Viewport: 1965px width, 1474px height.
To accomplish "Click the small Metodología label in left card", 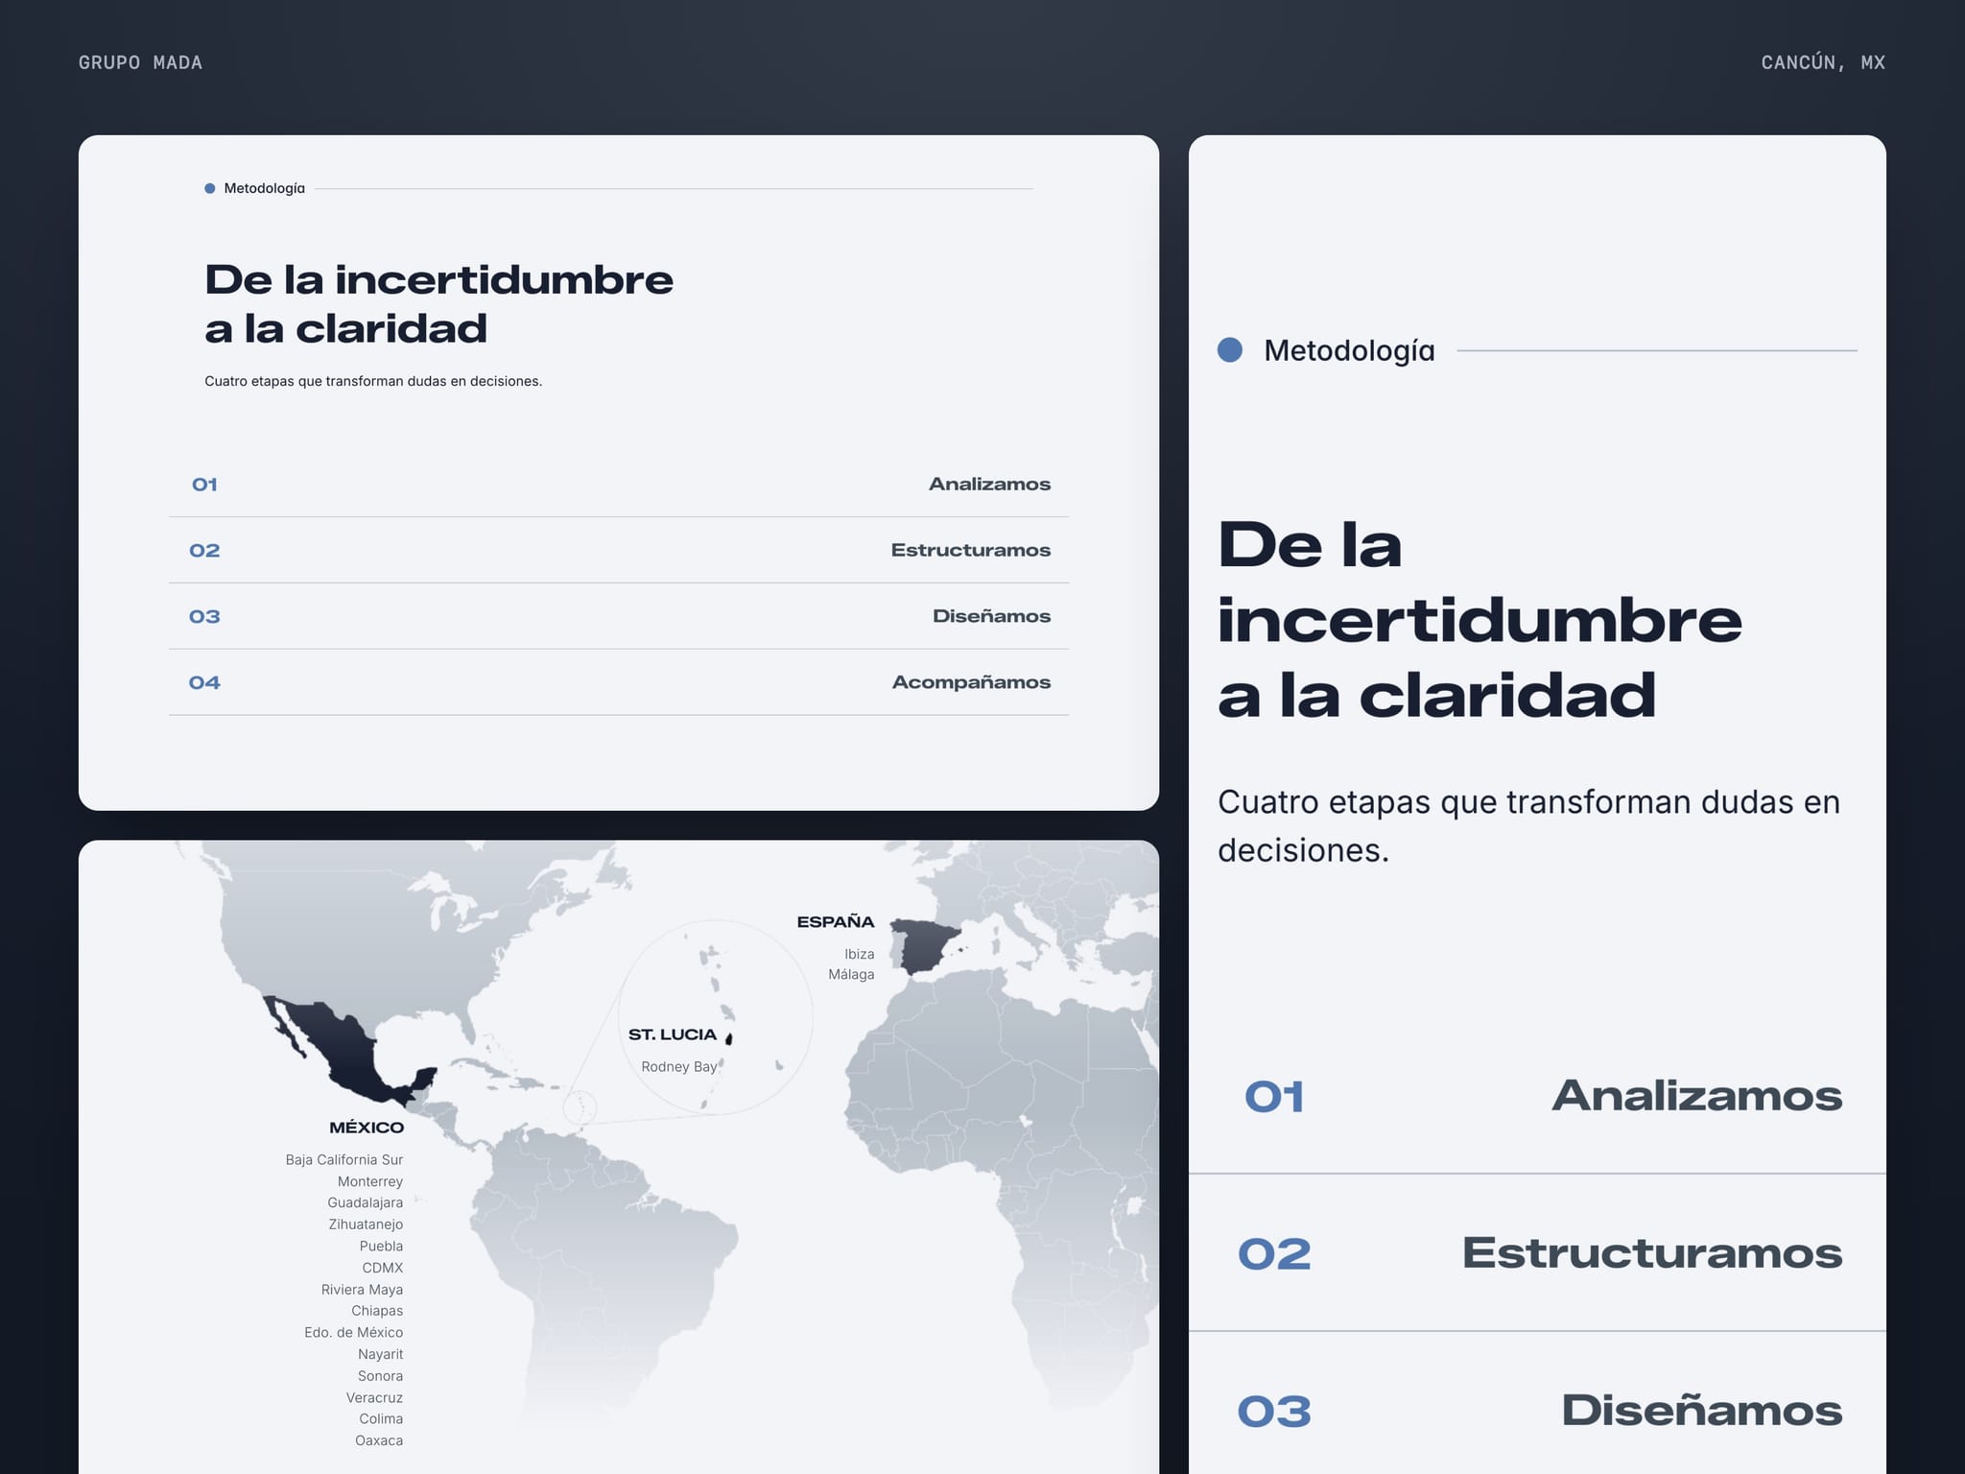I will [264, 188].
